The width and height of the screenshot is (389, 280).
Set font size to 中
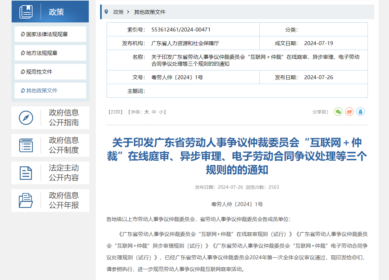coord(154,112)
